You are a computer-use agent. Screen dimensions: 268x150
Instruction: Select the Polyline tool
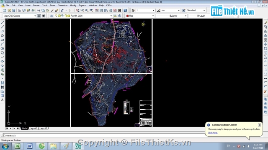pyautogui.click(x=3, y=31)
